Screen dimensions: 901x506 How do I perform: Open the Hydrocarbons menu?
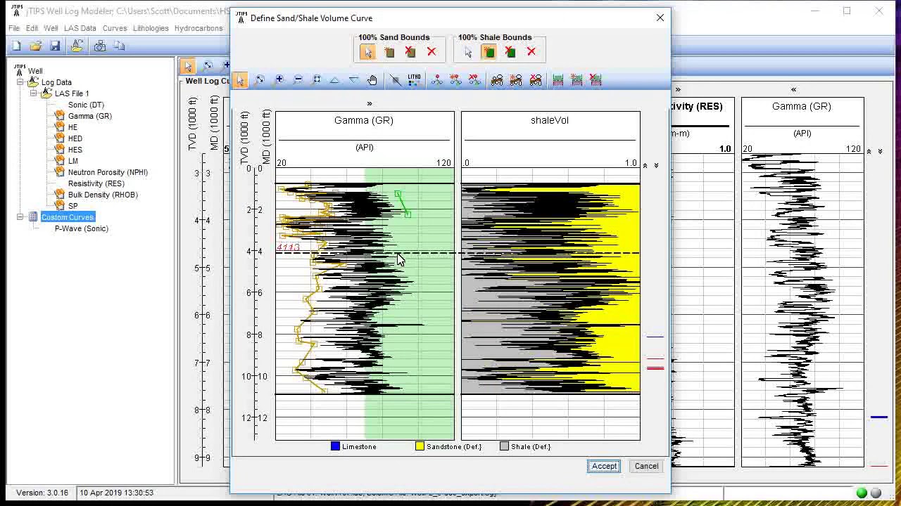(199, 28)
